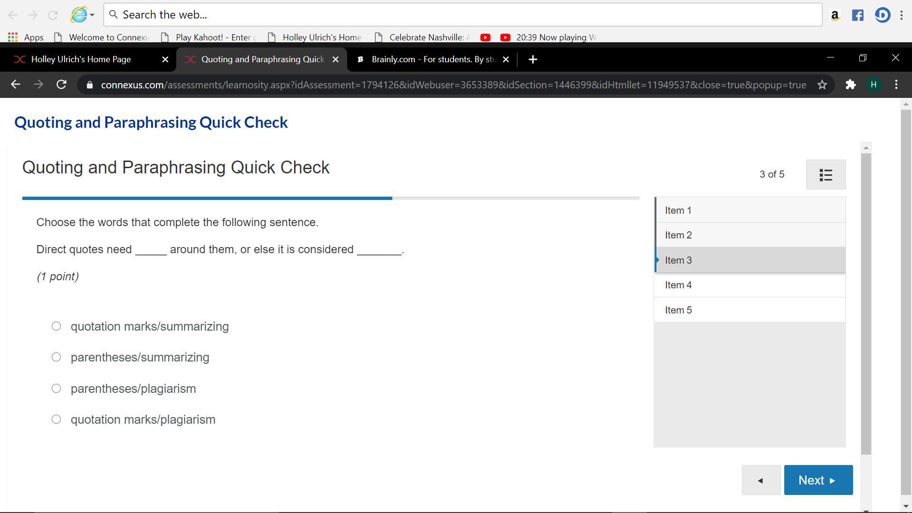Click the Amazon icon in top toolbar
Image resolution: width=912 pixels, height=513 pixels.
coord(835,15)
